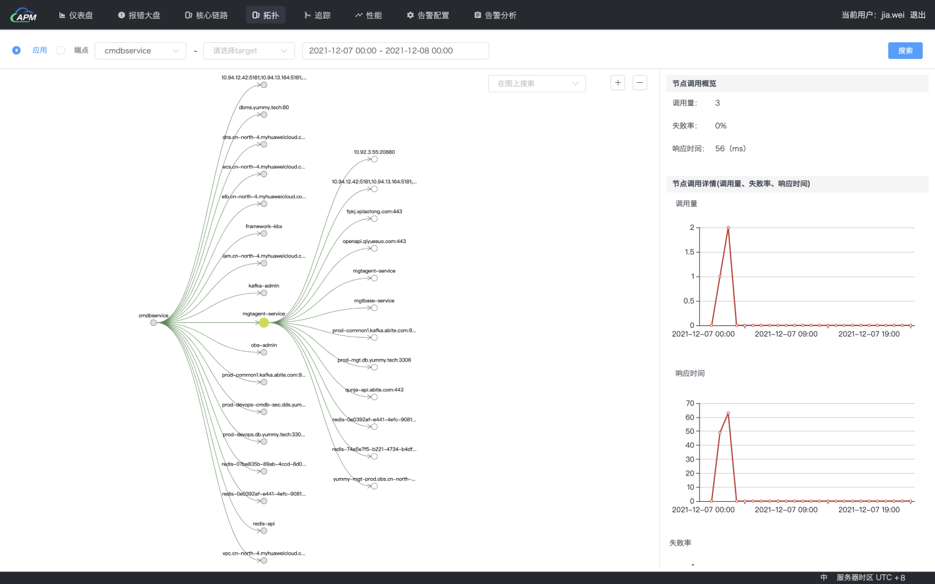Image resolution: width=935 pixels, height=584 pixels.
Task: Click the 调用量 chart peak point
Action: (728, 227)
